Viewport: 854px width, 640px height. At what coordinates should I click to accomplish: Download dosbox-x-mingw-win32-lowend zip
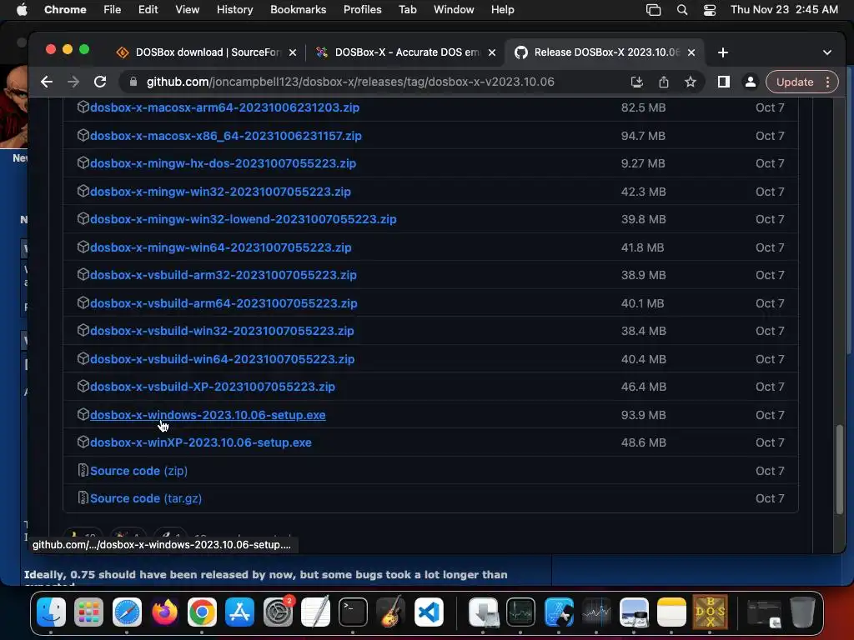coord(243,219)
